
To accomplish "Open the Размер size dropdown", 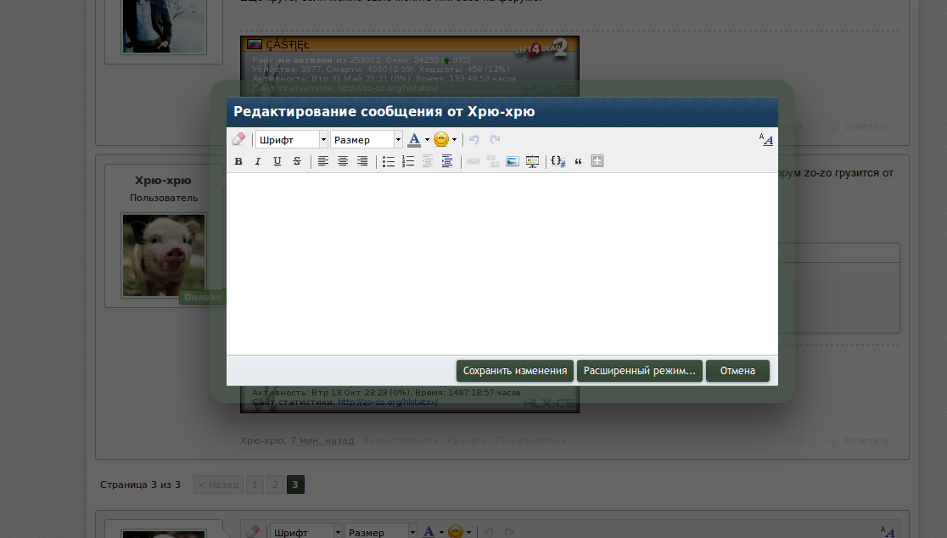I will click(367, 140).
